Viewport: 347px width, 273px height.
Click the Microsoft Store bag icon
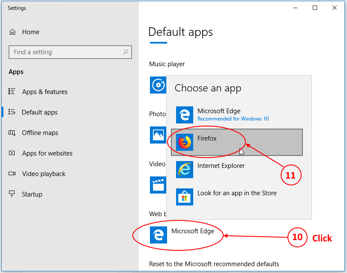(185, 197)
